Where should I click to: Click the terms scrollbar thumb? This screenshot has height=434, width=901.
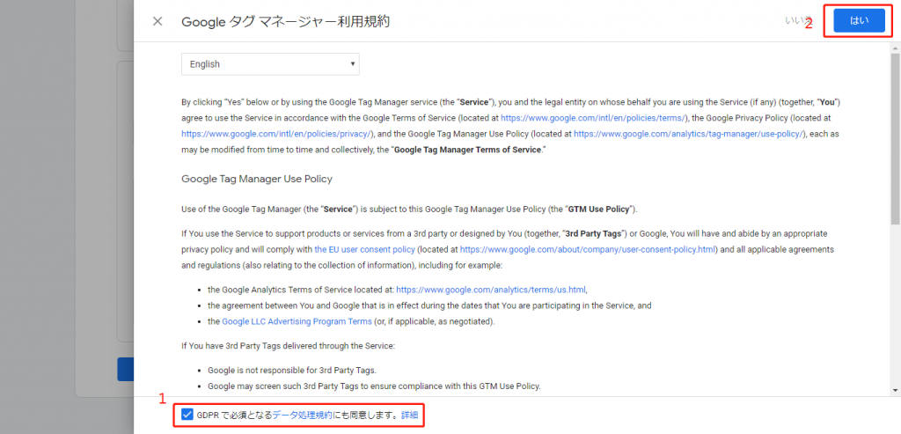(x=895, y=139)
